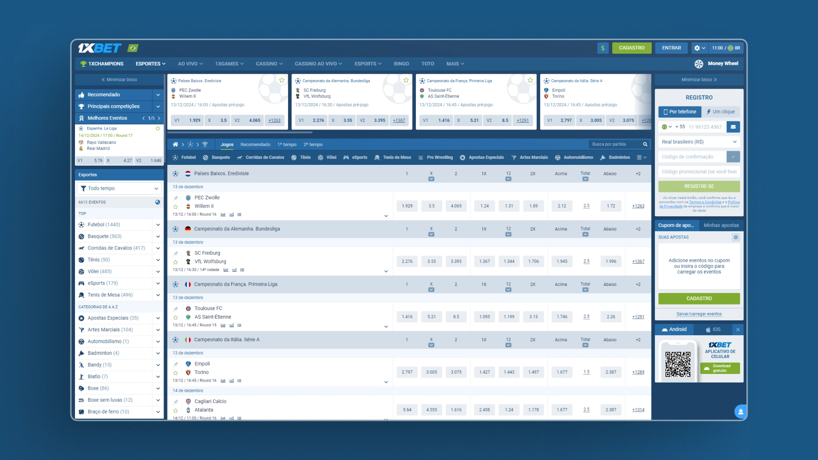Viewport: 818px width, 460px height.
Task: Click the CADASTRO header button
Action: [x=632, y=48]
